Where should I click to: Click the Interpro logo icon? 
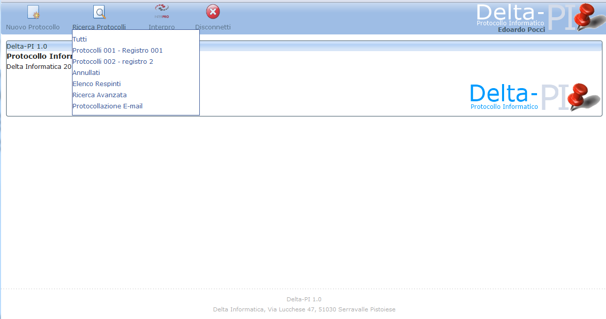point(162,12)
